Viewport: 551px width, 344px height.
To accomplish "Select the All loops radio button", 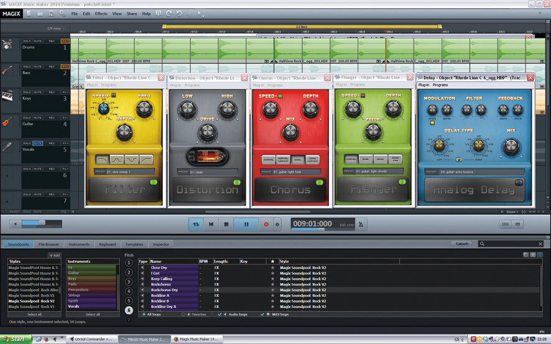I will tap(144, 315).
